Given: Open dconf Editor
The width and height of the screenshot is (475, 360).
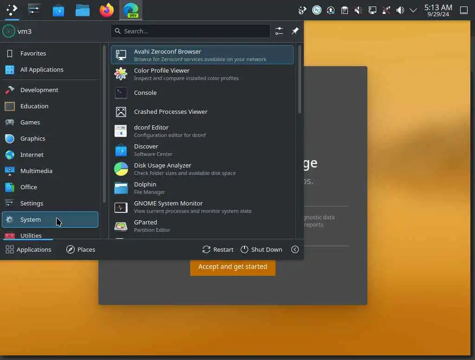Looking at the screenshot, I should (x=202, y=131).
